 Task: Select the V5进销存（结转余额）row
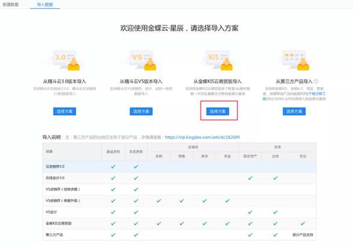pos(180,189)
